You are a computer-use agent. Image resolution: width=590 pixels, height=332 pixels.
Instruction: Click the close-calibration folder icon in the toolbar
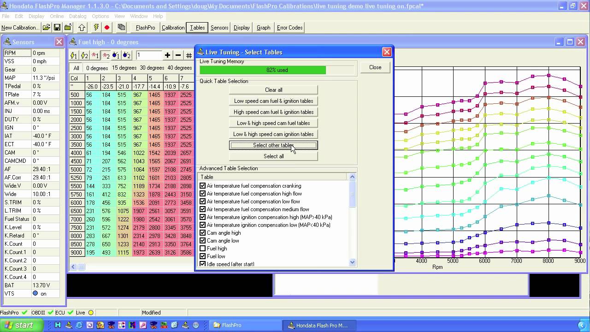[68, 28]
